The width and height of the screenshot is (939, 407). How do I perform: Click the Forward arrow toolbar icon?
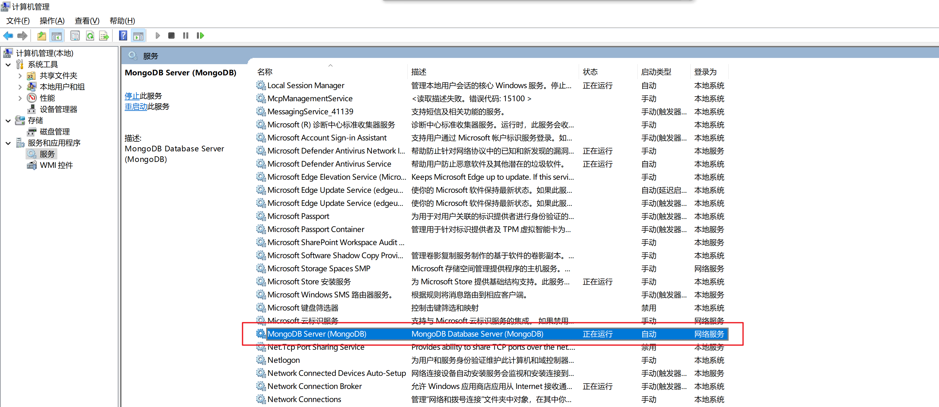coord(23,36)
